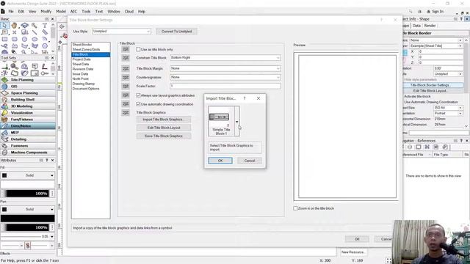Click style icon beside Title Block Graphics
Viewport: 470px width, 264px height.
point(126,112)
